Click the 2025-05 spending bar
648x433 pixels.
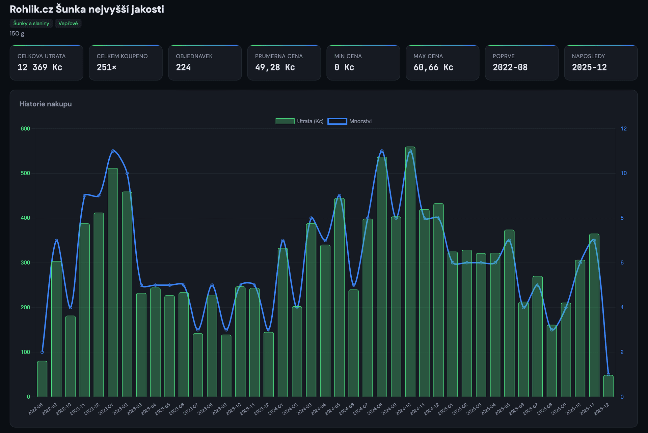(509, 313)
